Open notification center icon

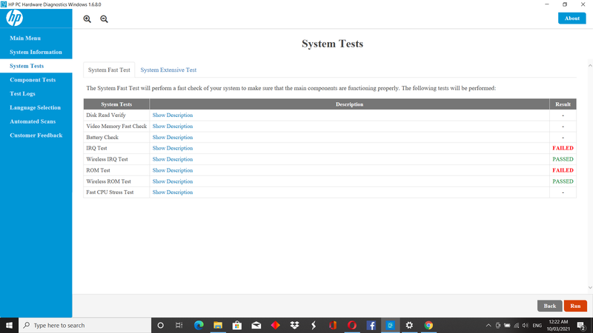[582, 326]
